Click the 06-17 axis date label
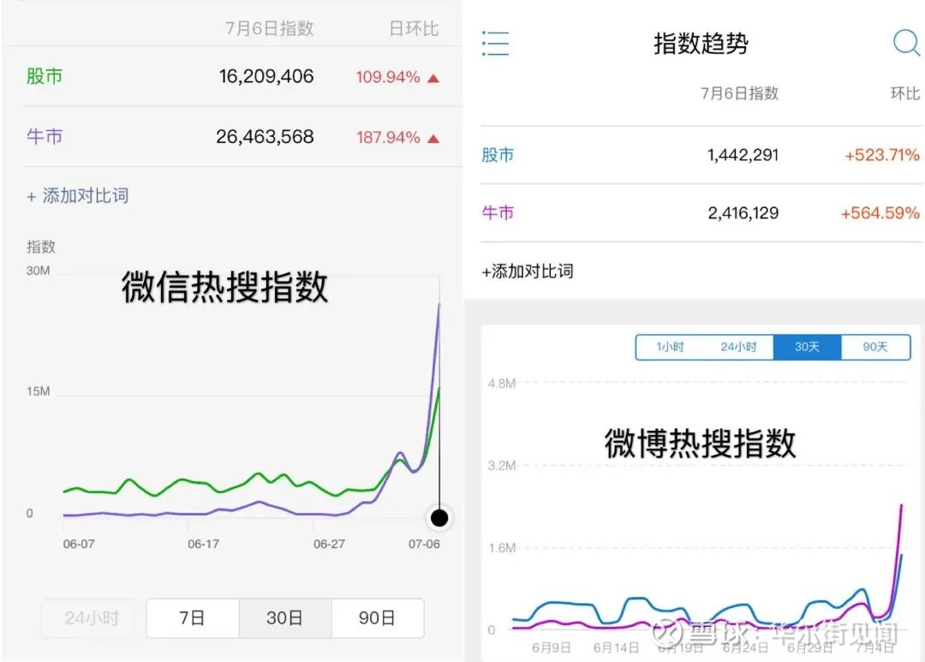This screenshot has width=925, height=662. pyautogui.click(x=204, y=544)
